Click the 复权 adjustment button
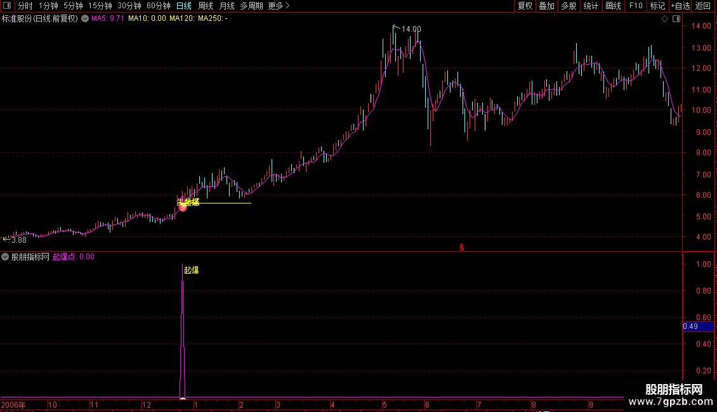Image resolution: width=717 pixels, height=412 pixels. 525,6
